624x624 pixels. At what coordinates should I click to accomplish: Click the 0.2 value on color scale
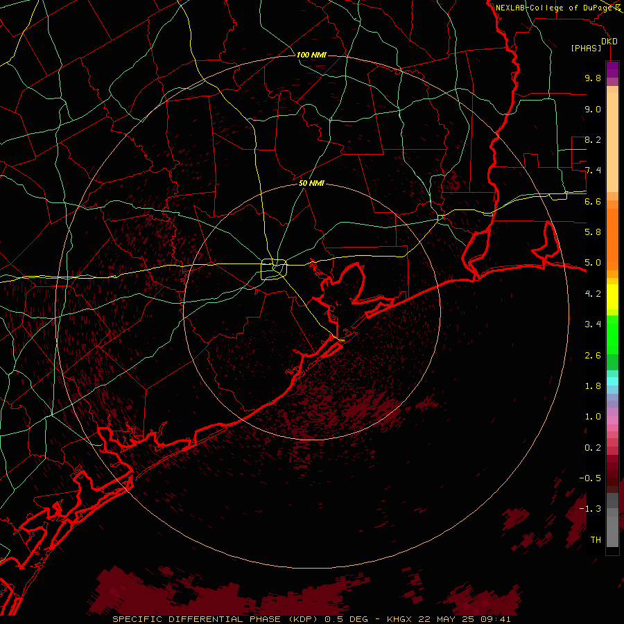(593, 448)
